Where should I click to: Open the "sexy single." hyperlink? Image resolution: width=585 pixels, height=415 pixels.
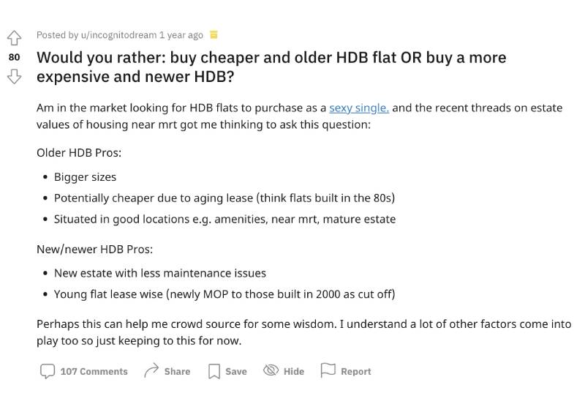[x=359, y=108]
